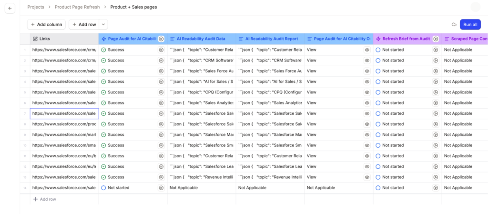488x214 pixels.
Task: Run Page Audit play icon in row 7
Action: [x=161, y=113]
